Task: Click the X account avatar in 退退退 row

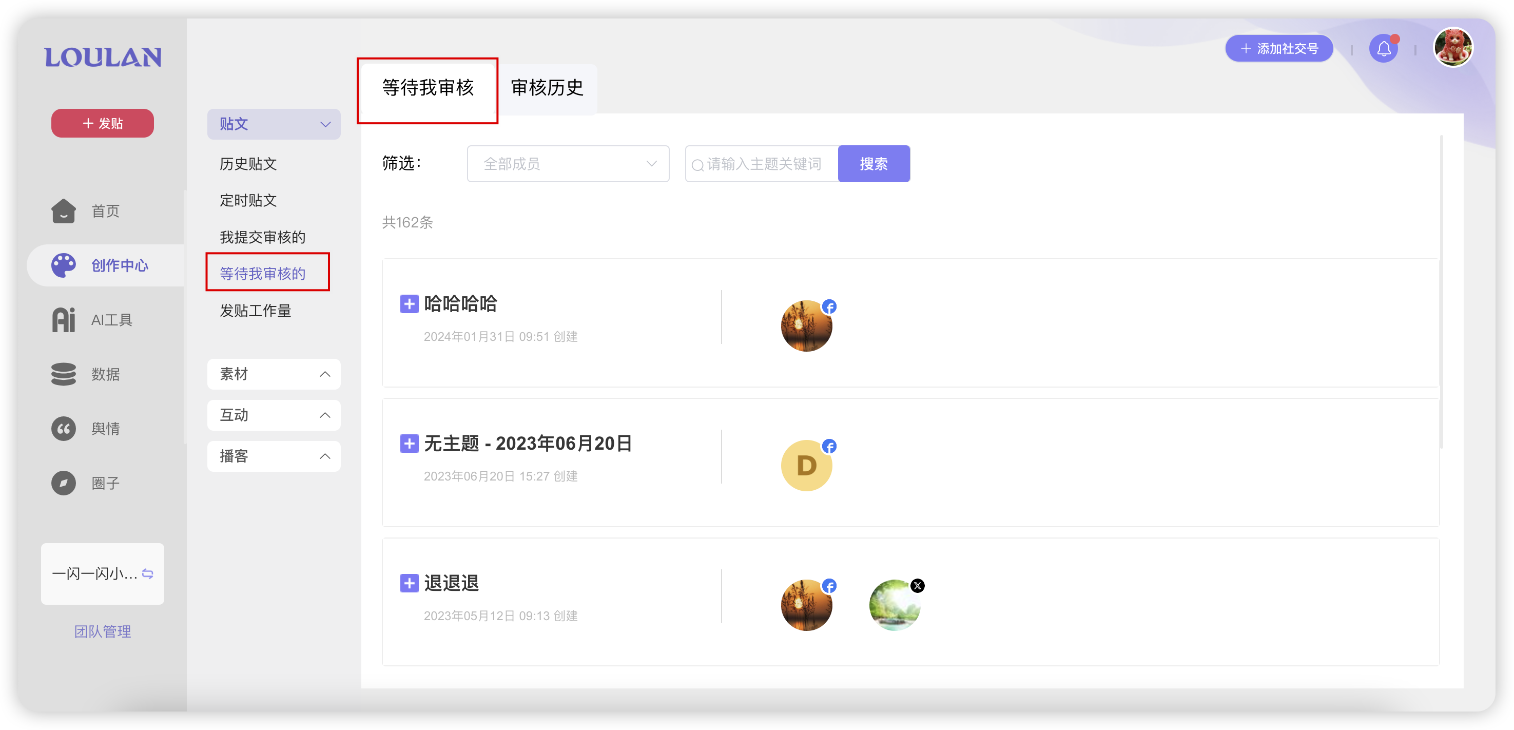Action: pos(895,605)
